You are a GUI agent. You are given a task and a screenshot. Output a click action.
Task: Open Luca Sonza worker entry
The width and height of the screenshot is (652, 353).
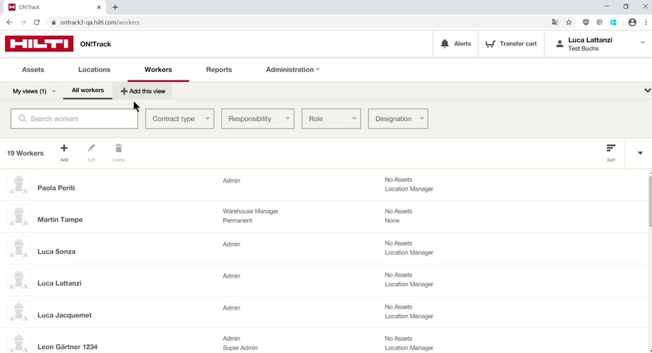point(325,248)
